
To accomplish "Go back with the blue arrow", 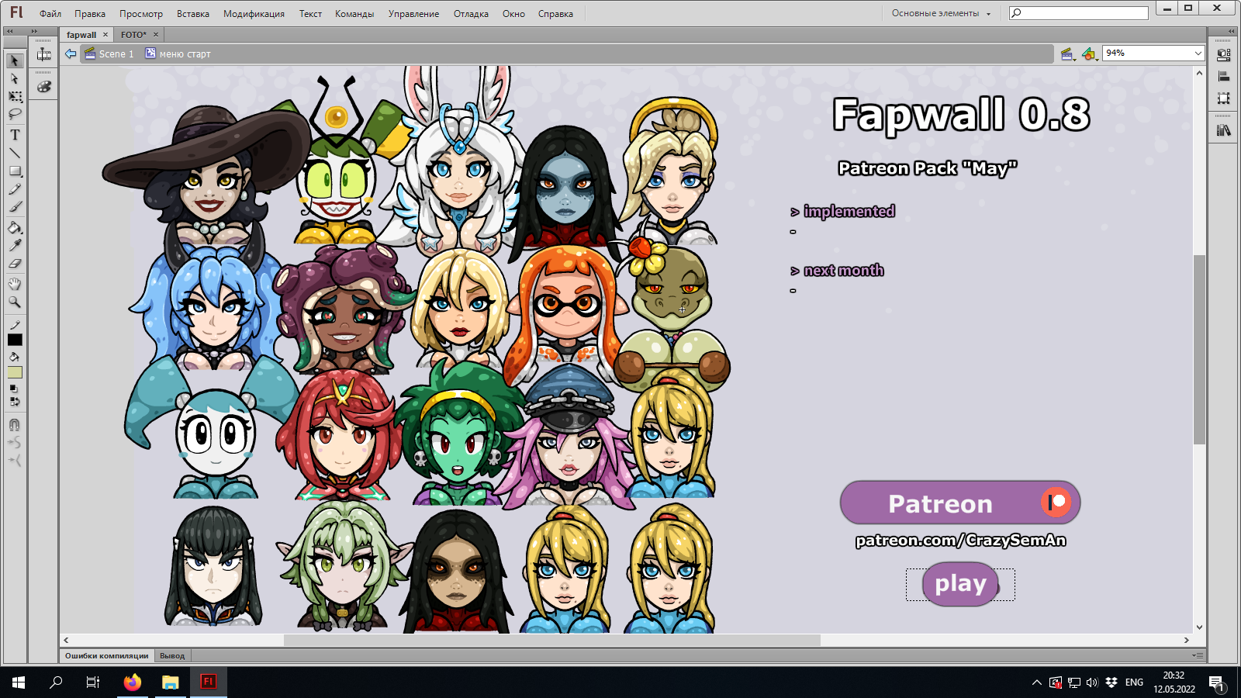I will [x=71, y=54].
